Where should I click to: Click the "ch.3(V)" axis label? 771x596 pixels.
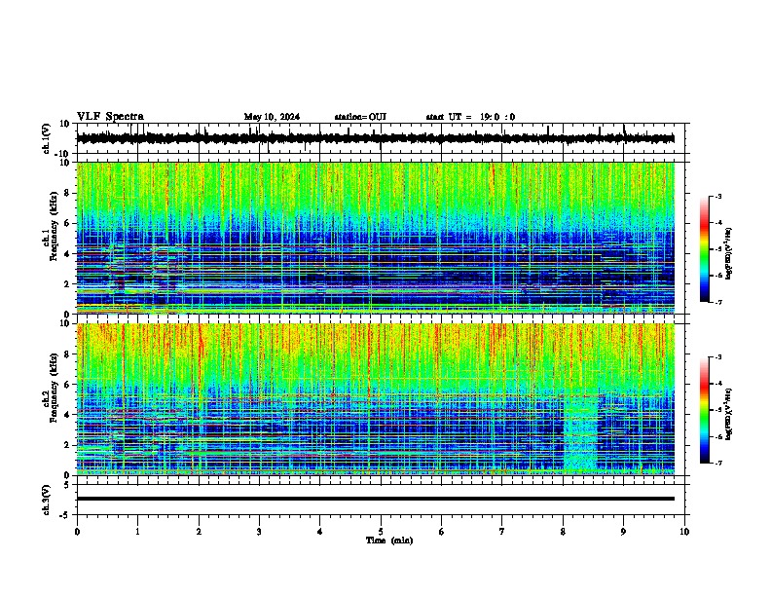[47, 500]
